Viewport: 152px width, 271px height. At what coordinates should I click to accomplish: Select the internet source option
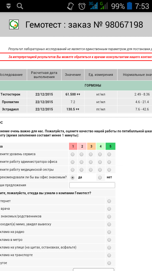pyautogui.click(x=109, y=201)
